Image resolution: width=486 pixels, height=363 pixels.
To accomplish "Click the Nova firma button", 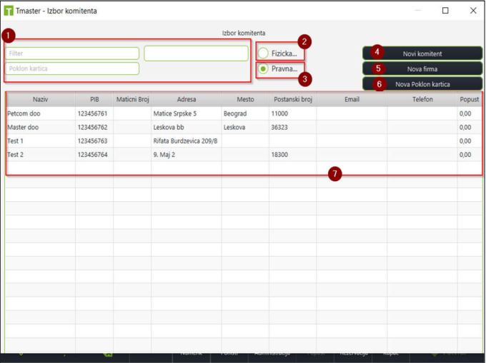I will tap(422, 69).
